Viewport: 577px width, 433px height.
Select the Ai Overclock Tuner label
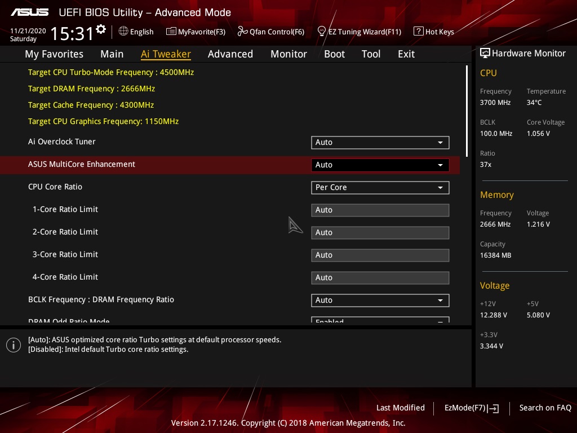point(61,142)
